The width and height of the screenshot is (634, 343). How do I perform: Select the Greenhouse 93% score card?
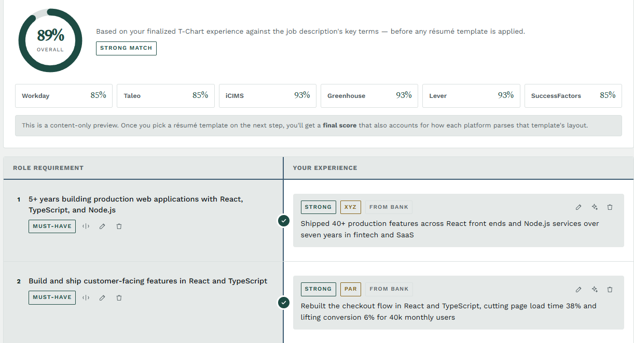pyautogui.click(x=369, y=96)
